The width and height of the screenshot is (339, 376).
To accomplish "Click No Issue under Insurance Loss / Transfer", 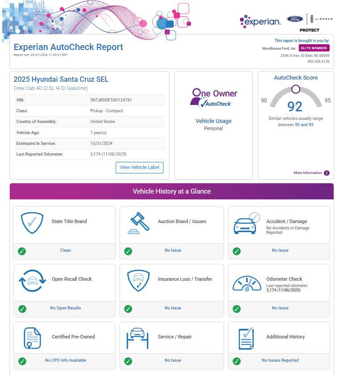I will click(x=173, y=308).
